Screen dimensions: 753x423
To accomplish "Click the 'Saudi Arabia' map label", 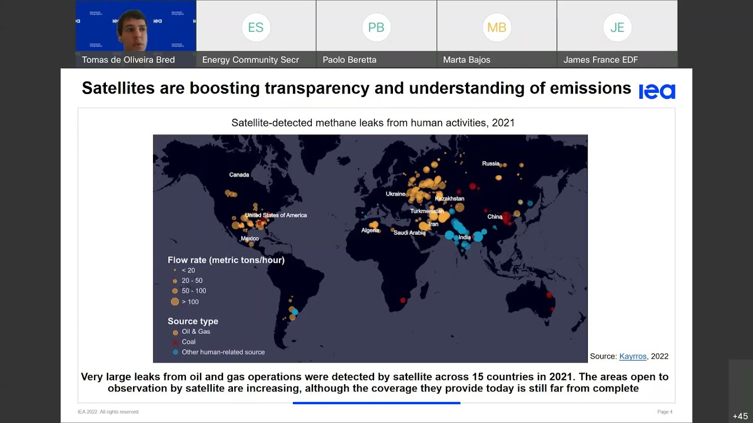I will pyautogui.click(x=409, y=233).
